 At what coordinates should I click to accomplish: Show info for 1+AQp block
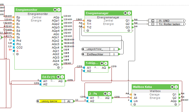point(106,63)
